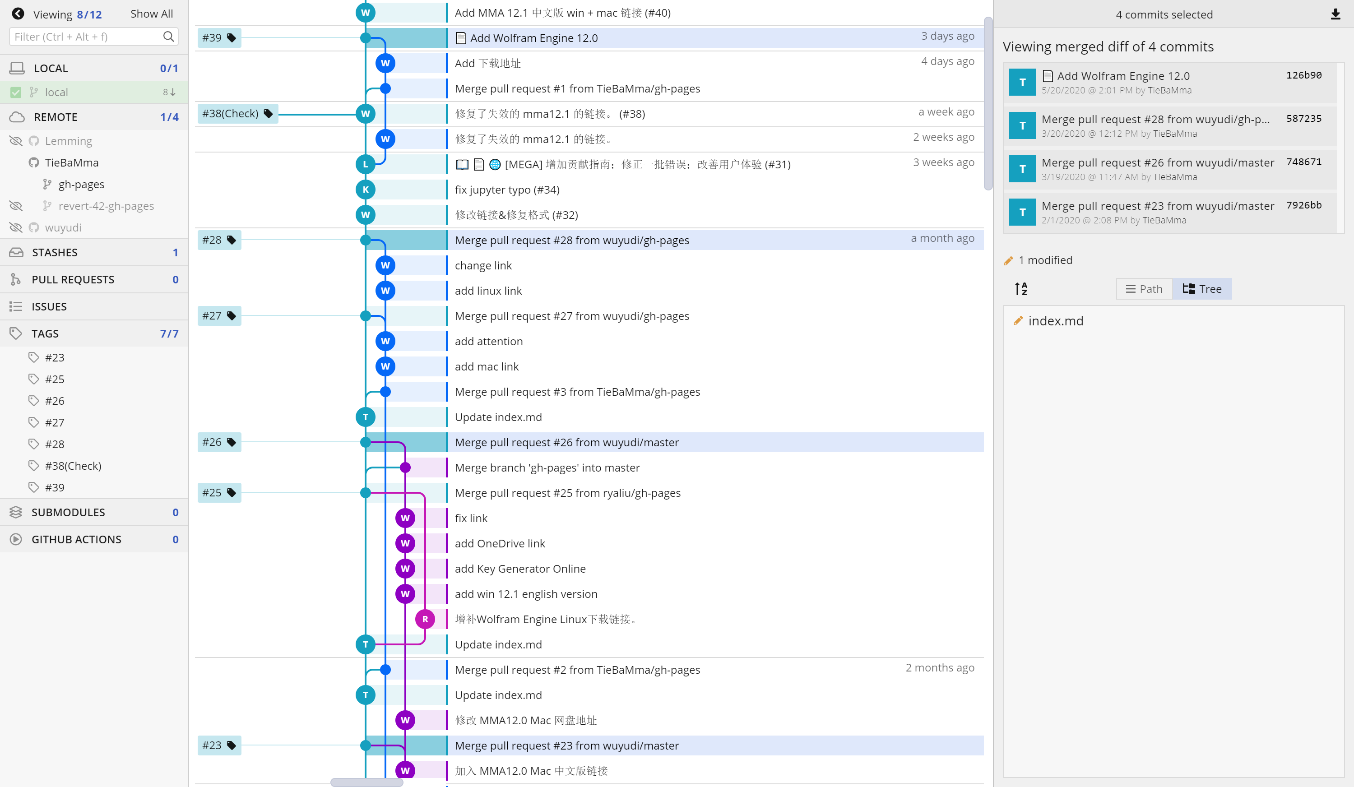1354x787 pixels.
Task: Collapse the LOCAL section
Action: coord(51,68)
